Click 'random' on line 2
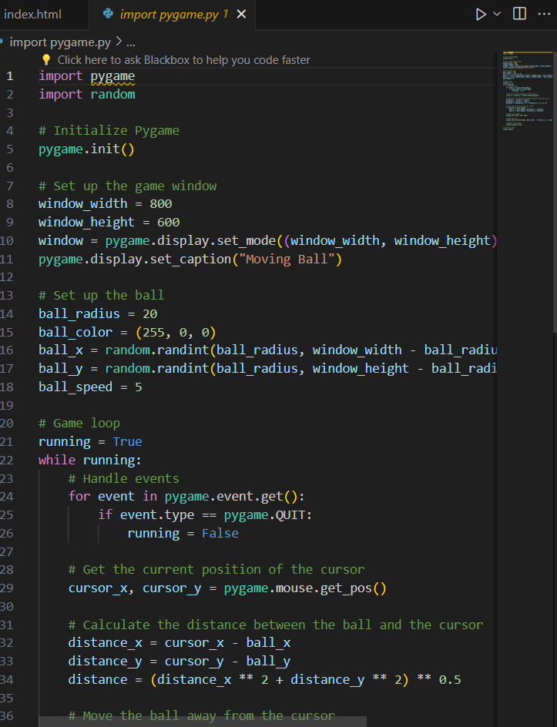Image resolution: width=557 pixels, height=727 pixels. [112, 94]
